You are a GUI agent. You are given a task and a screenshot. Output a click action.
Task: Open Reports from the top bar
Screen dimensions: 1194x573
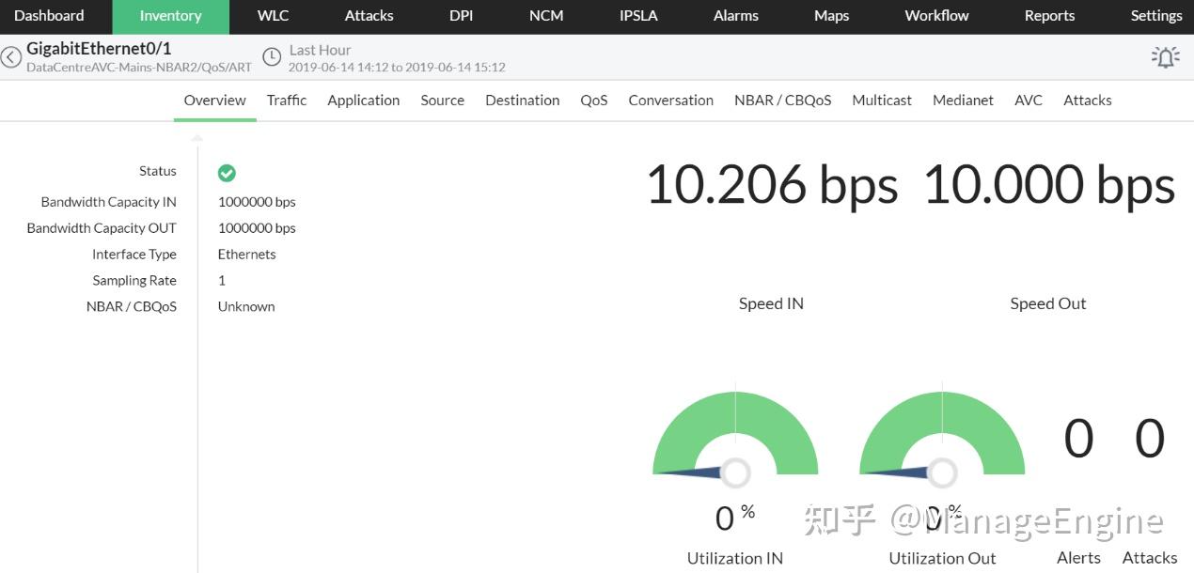1049,15
